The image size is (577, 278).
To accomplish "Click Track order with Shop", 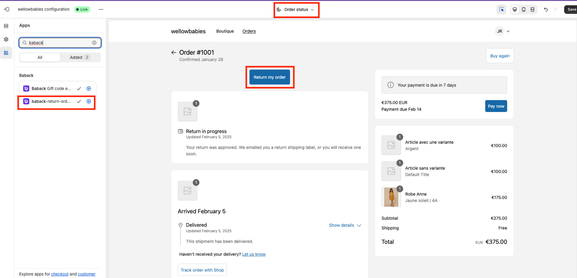I will 202,270.
